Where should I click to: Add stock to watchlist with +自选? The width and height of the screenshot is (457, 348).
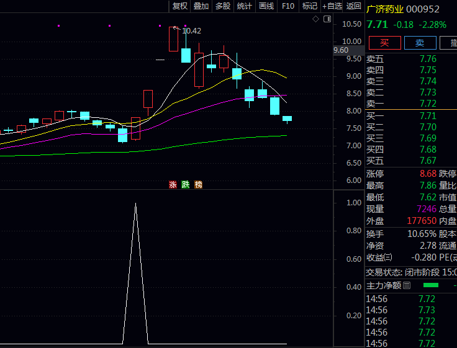point(332,6)
